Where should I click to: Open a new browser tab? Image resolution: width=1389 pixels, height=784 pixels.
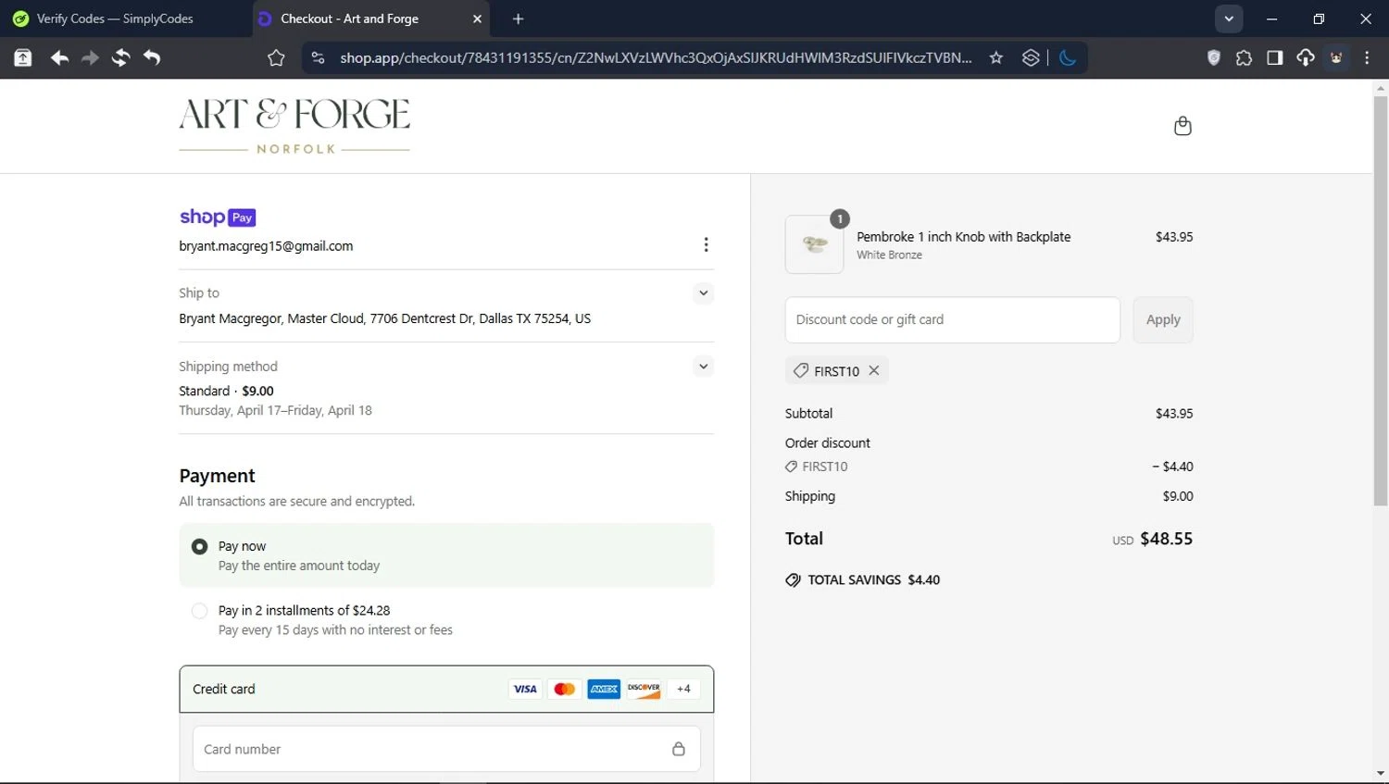(x=519, y=19)
